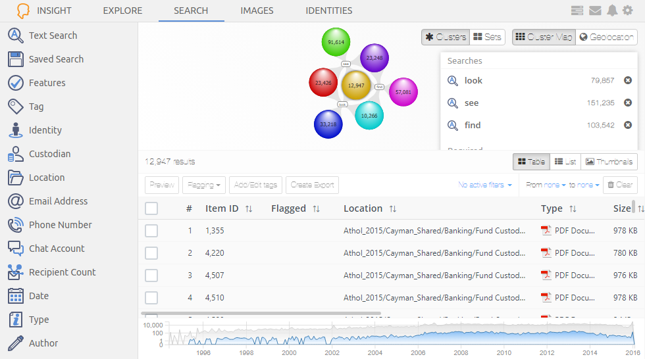Show results as Thumbnails
The height and width of the screenshot is (359, 645).
point(609,162)
